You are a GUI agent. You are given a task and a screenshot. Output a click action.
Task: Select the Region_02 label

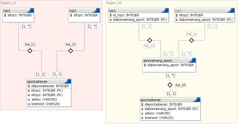click(x=114, y=3)
